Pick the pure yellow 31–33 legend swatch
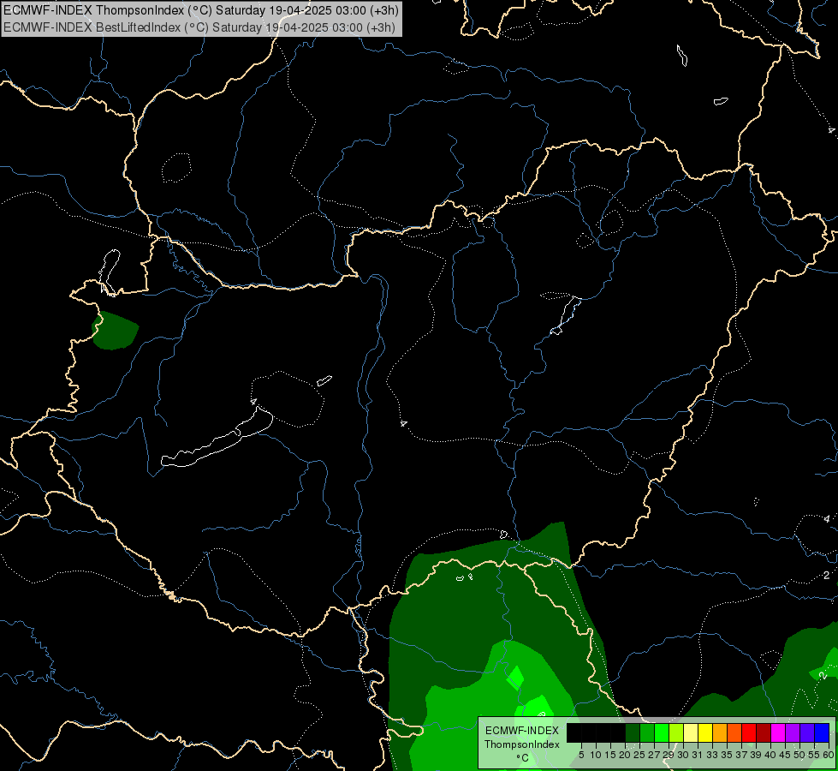The image size is (838, 771). click(x=705, y=733)
